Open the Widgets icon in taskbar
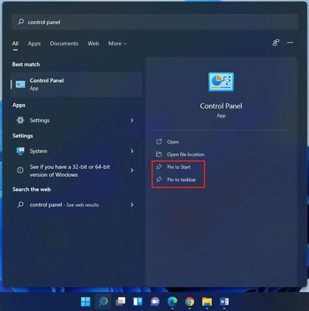 click(x=138, y=302)
